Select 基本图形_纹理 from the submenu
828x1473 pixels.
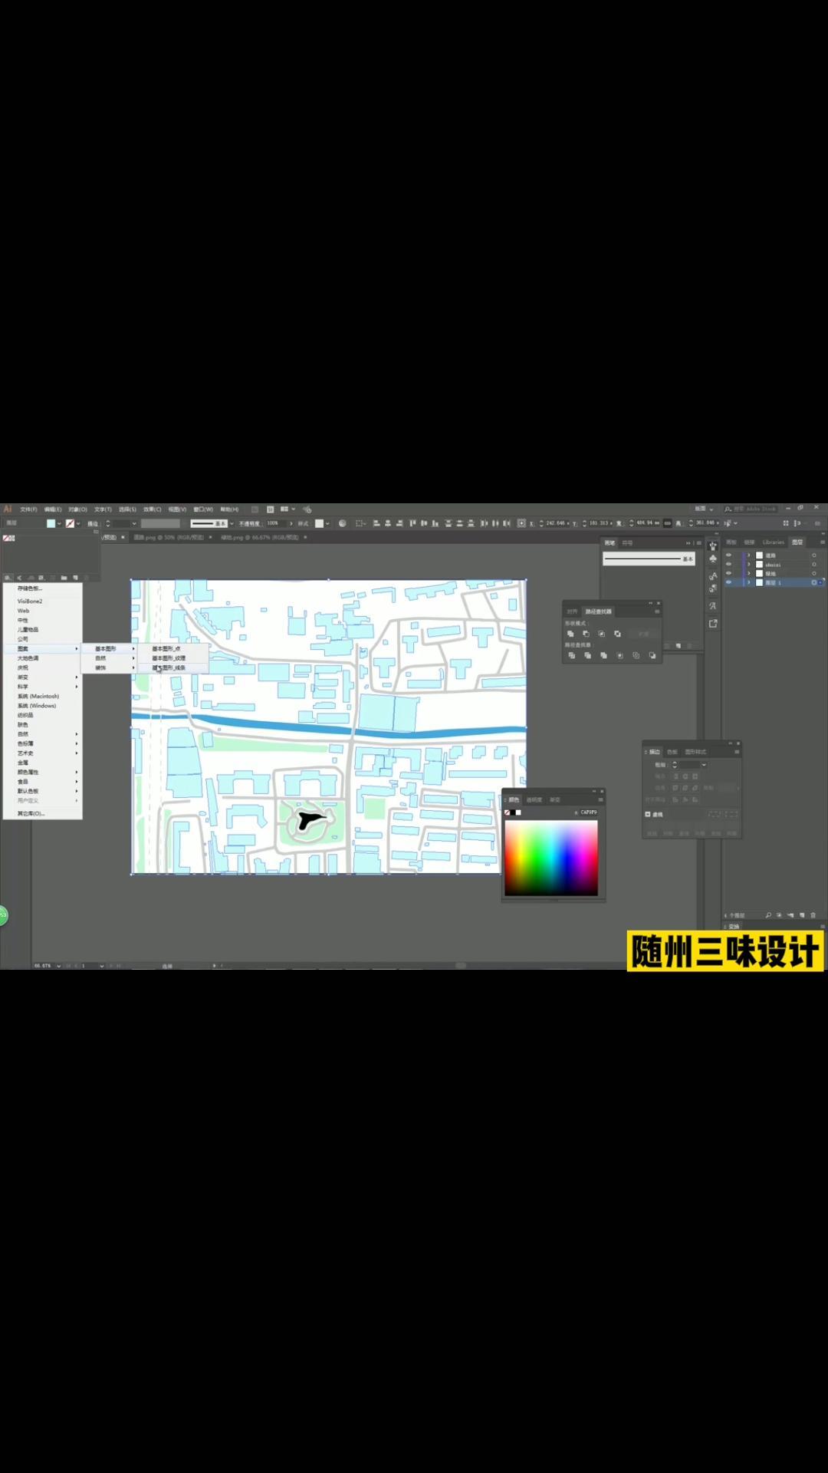[x=169, y=658]
